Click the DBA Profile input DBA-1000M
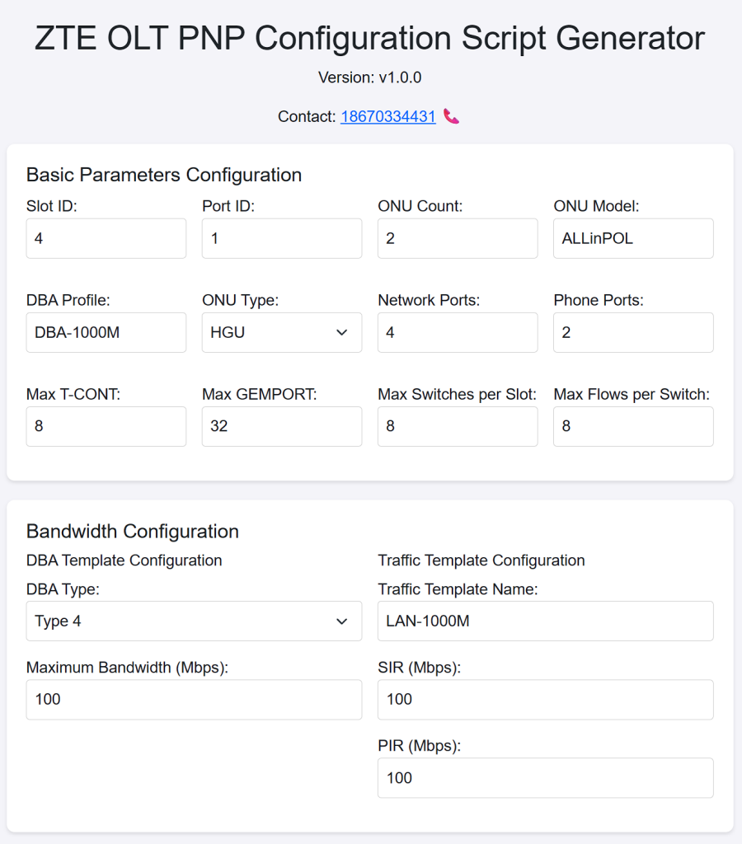 106,333
